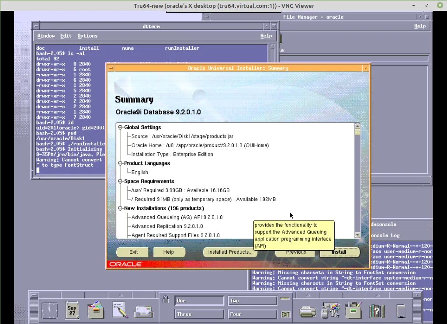Switch to workspace Four
This screenshot has height=324, width=447.
click(252, 314)
